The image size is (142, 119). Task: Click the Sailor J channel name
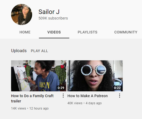point(49,12)
